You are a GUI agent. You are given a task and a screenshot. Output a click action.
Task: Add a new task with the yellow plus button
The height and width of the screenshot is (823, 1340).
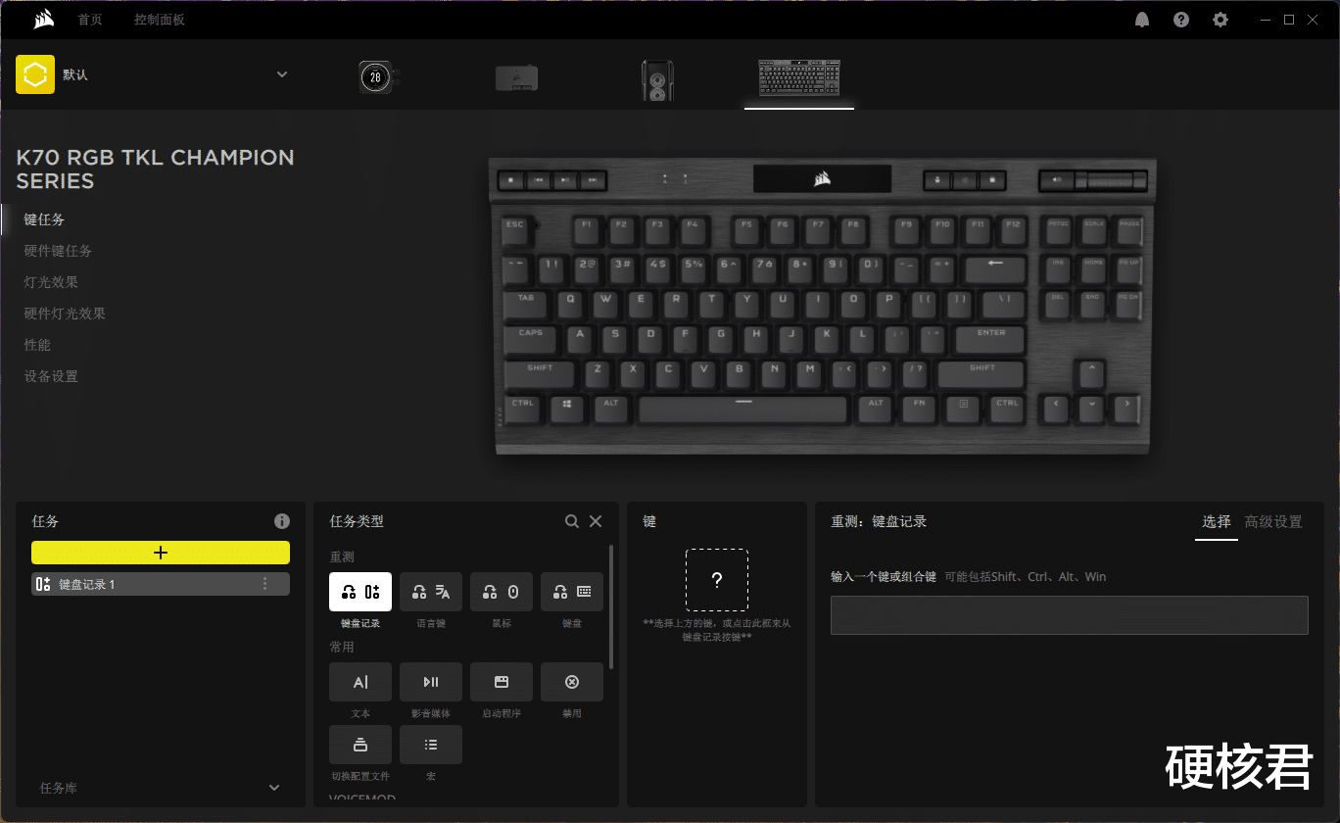[x=161, y=553]
